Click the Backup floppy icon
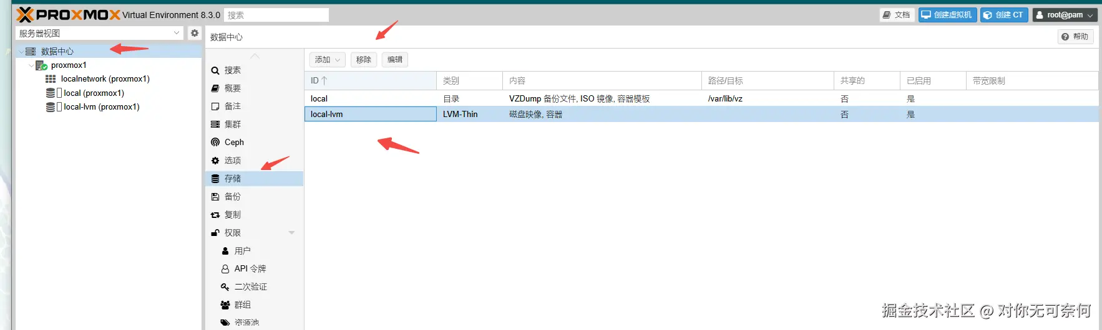Image resolution: width=1102 pixels, height=330 pixels. [x=215, y=197]
